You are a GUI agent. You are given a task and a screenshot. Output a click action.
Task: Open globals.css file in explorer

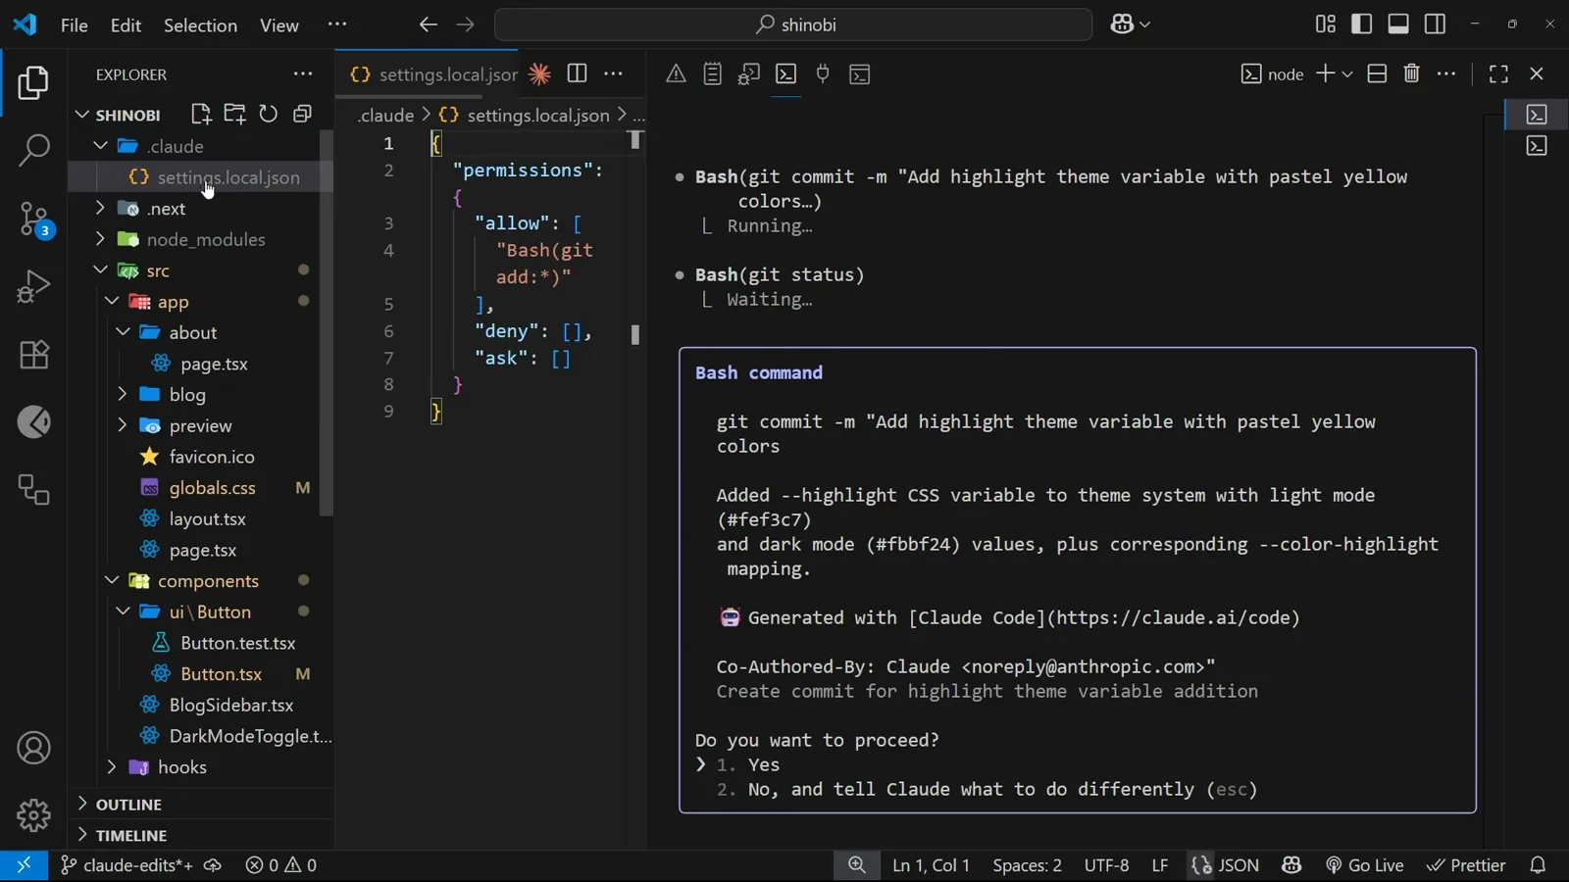coord(212,487)
